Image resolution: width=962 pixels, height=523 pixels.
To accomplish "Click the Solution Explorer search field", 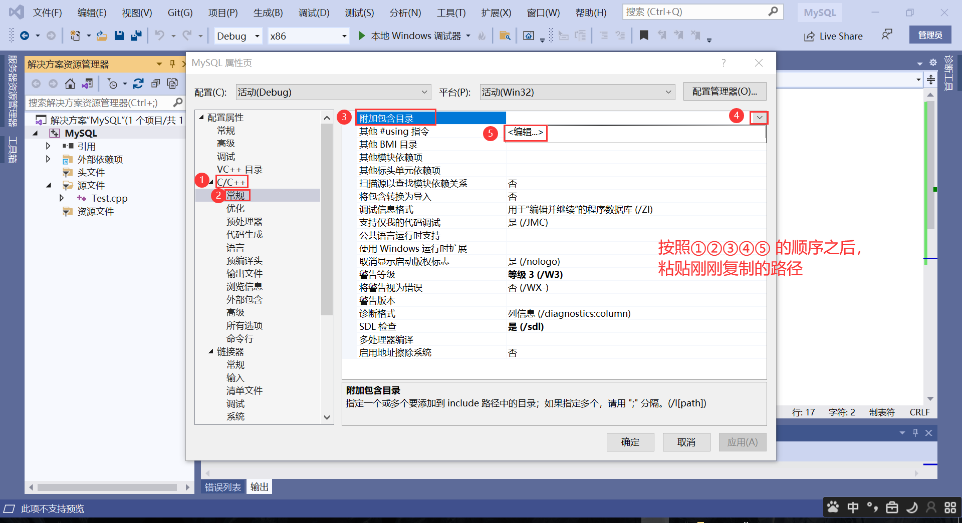I will [x=105, y=103].
